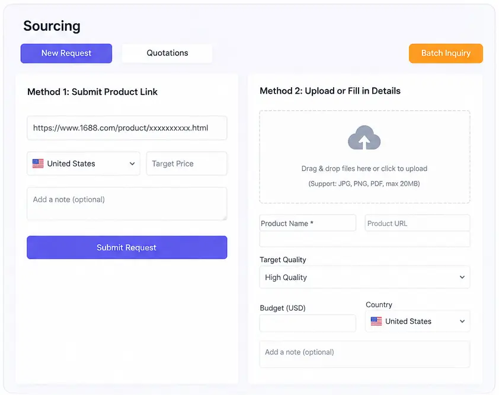
Task: Click the Product Name field
Action: click(x=308, y=223)
